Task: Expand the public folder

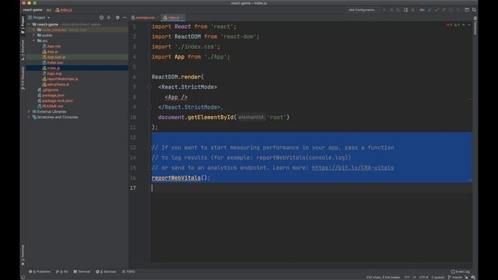Action: click(34, 35)
